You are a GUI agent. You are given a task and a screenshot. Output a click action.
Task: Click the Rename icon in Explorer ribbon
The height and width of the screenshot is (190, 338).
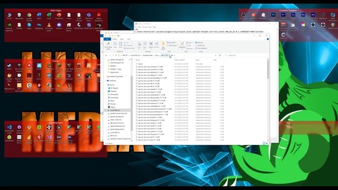(156, 45)
